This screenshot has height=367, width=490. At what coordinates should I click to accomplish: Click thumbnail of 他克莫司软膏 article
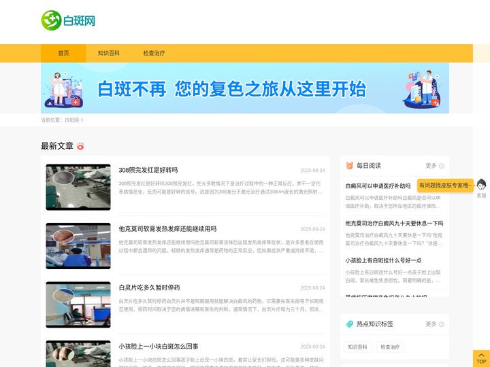click(x=78, y=246)
